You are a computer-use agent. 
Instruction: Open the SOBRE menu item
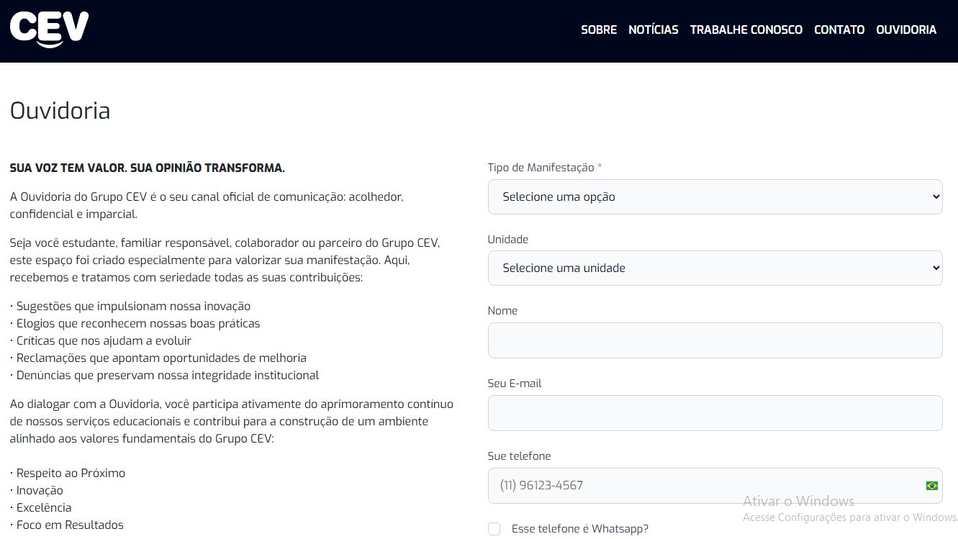(x=599, y=30)
